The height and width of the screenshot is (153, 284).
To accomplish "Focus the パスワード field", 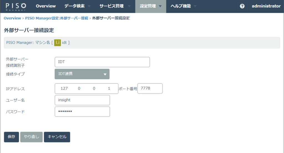I will [82, 111].
